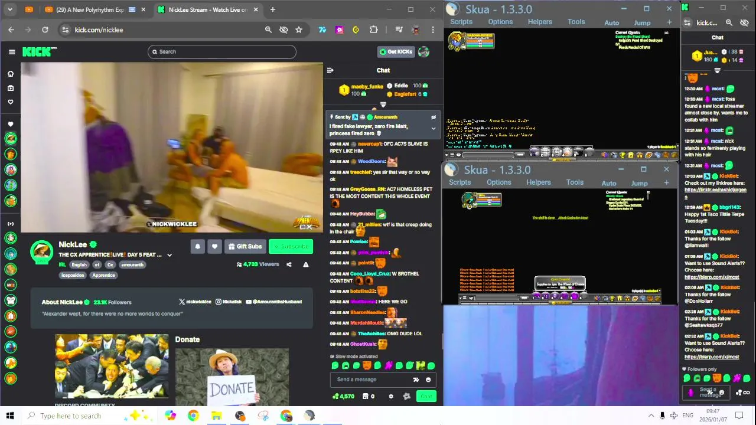756x425 pixels.
Task: Open Scripts menu in top Skua window
Action: pyautogui.click(x=461, y=22)
